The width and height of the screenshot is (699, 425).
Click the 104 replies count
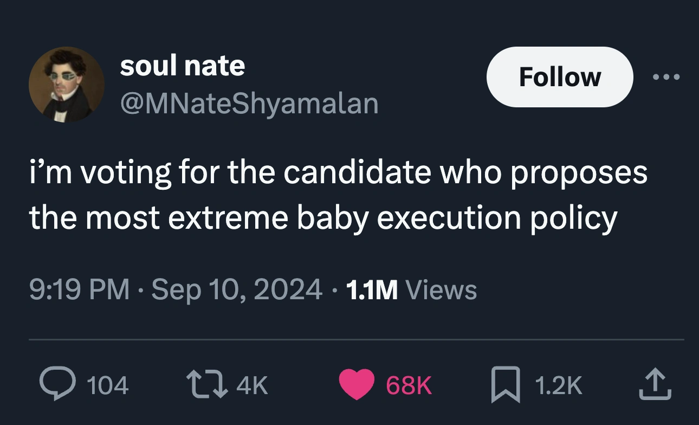[x=107, y=385]
